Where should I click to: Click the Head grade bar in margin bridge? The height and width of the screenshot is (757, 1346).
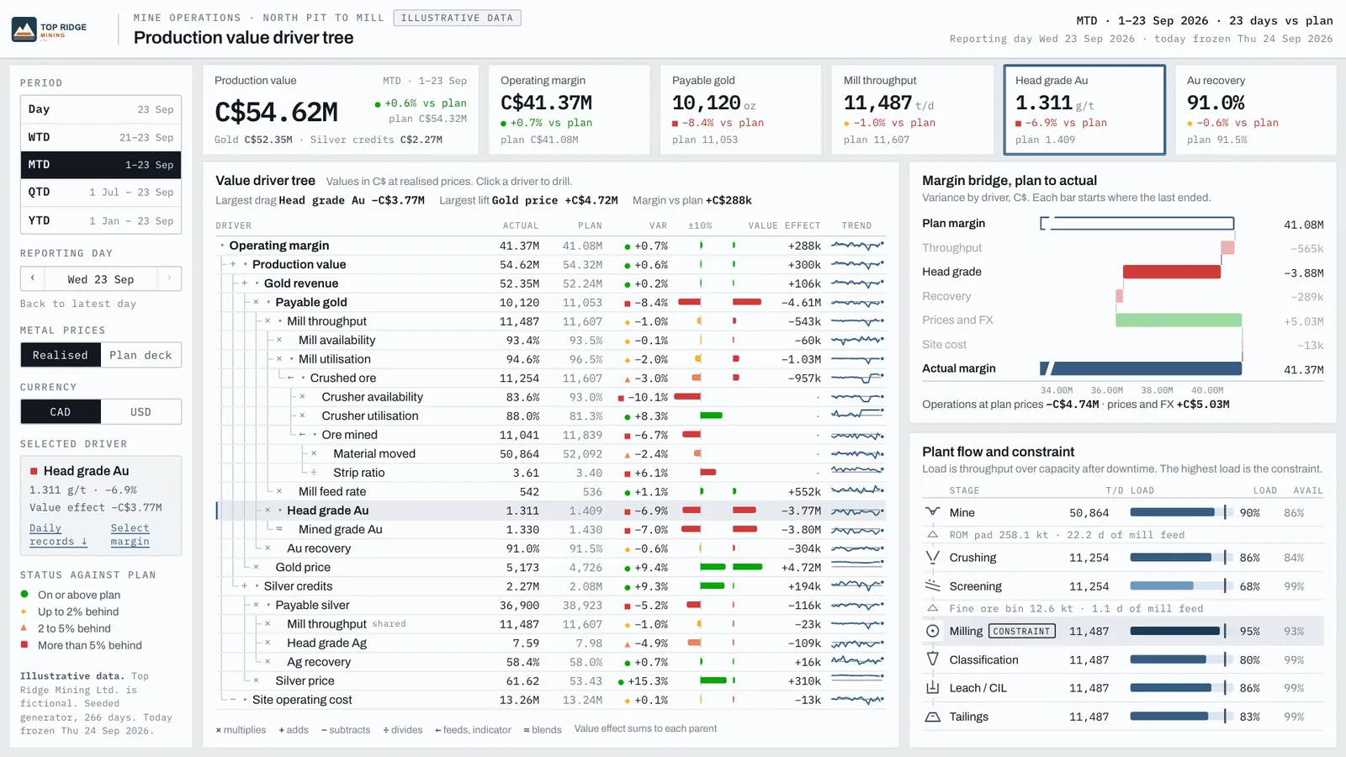(x=1171, y=272)
